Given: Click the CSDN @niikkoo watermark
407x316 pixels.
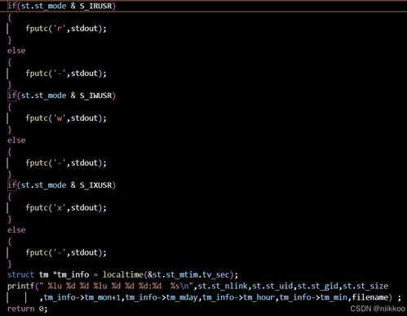Looking at the screenshot, I should pyautogui.click(x=378, y=309).
